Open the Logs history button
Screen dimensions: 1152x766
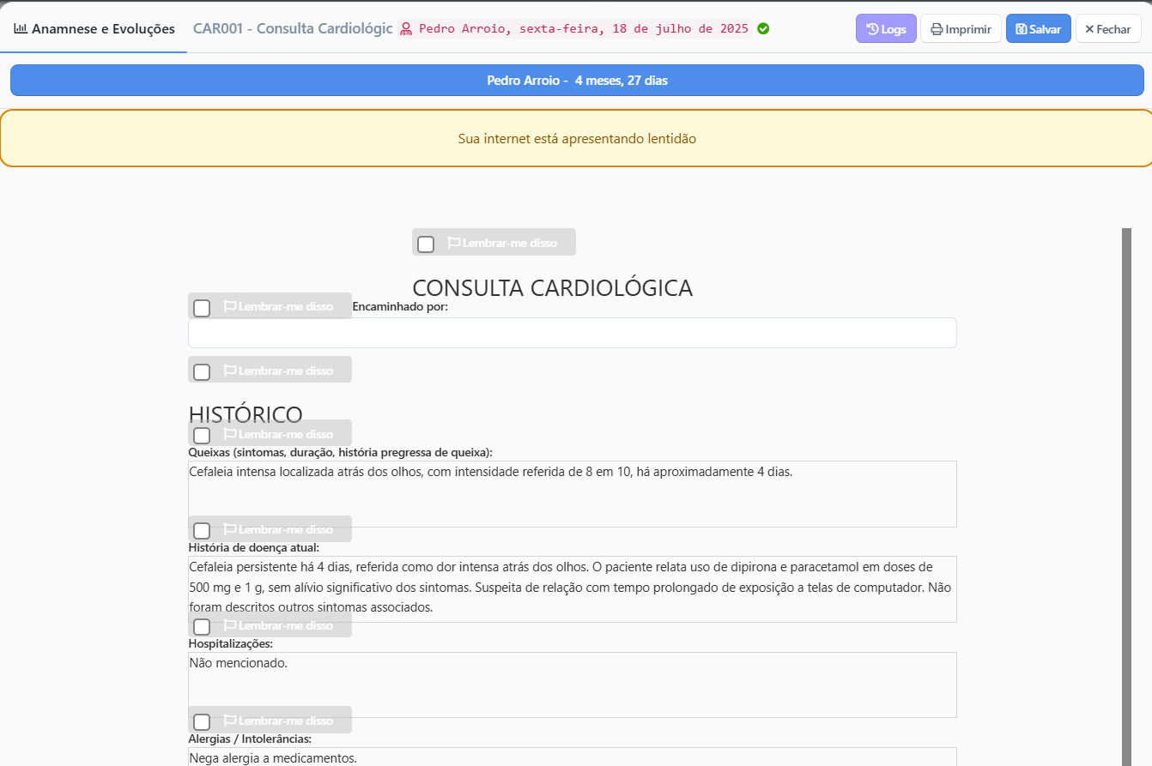pos(886,29)
